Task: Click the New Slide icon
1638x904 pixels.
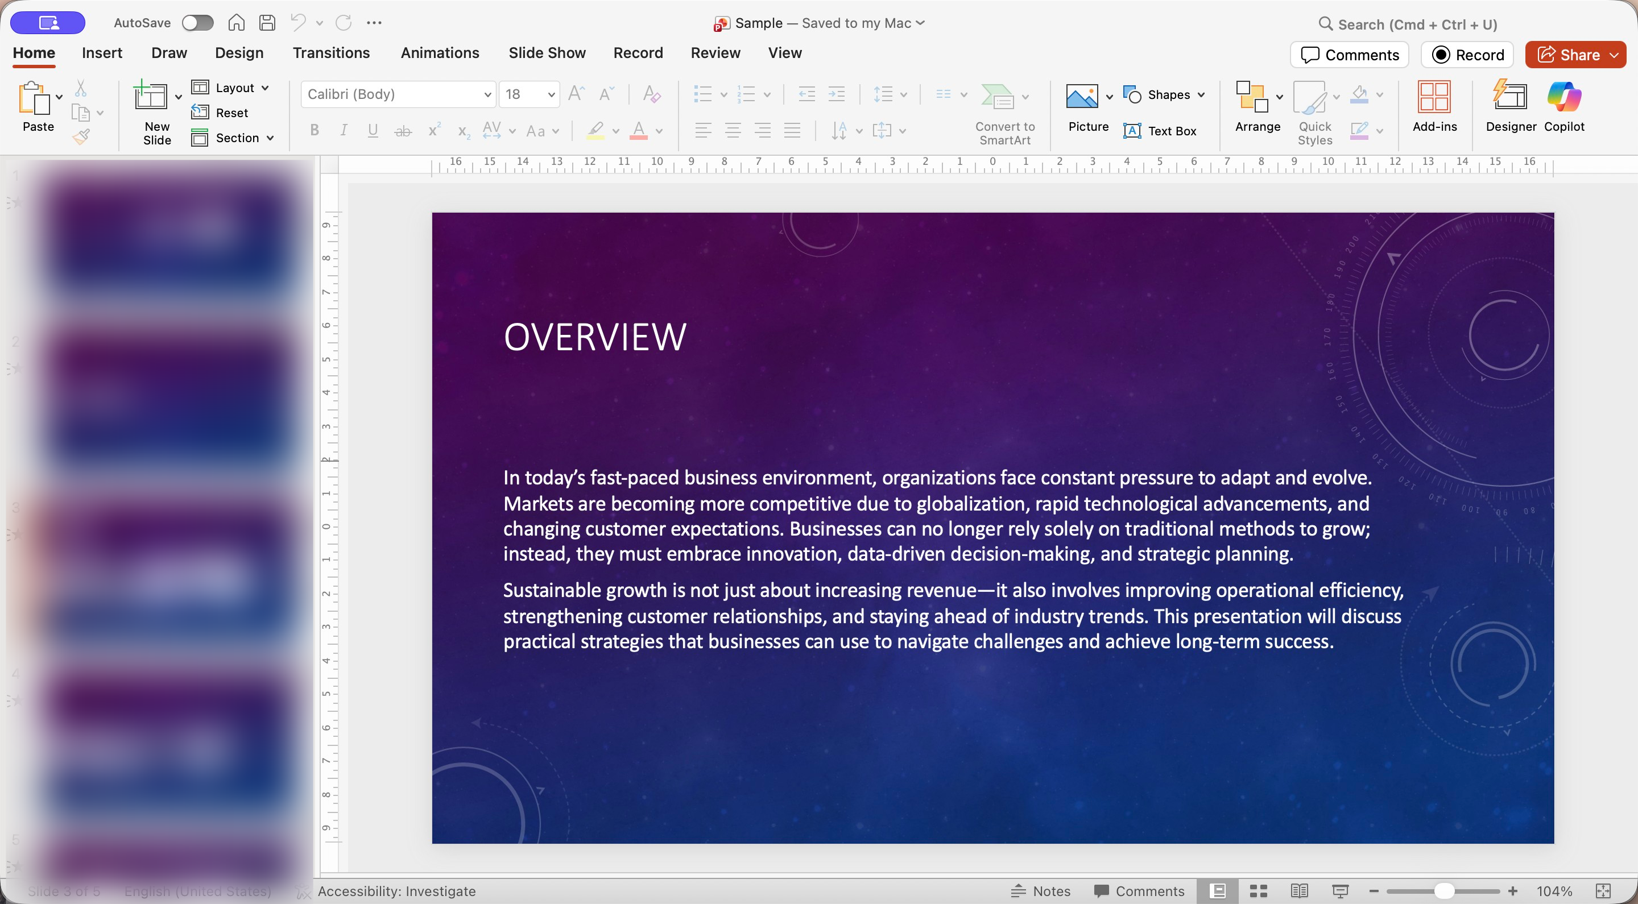Action: 150,97
